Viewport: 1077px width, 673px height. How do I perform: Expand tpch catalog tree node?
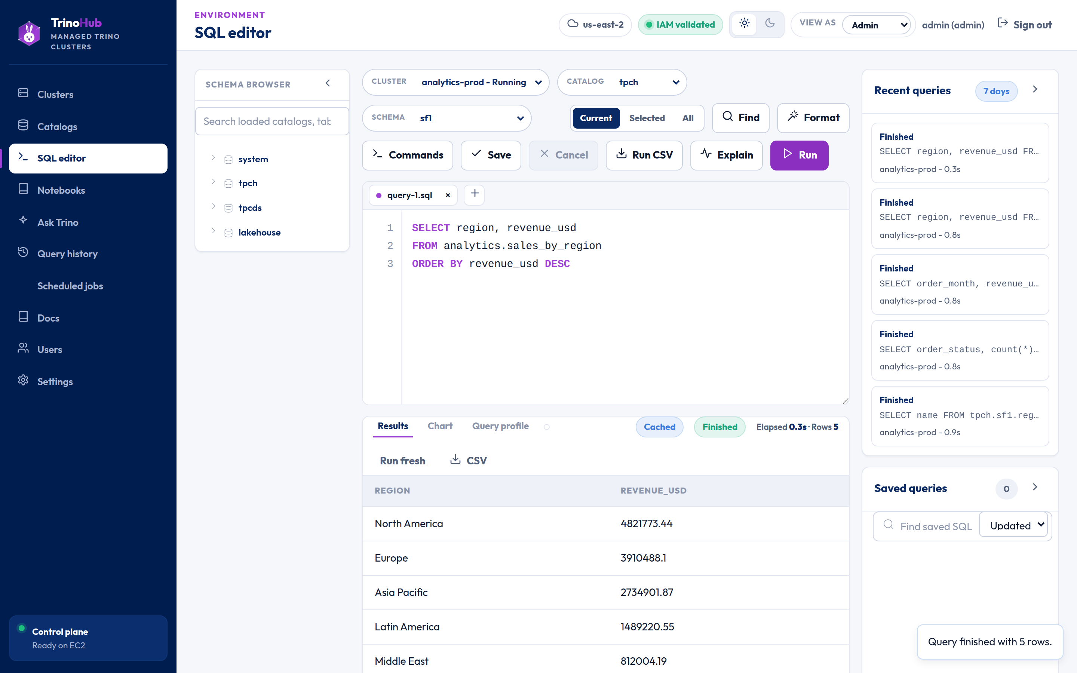tap(213, 182)
